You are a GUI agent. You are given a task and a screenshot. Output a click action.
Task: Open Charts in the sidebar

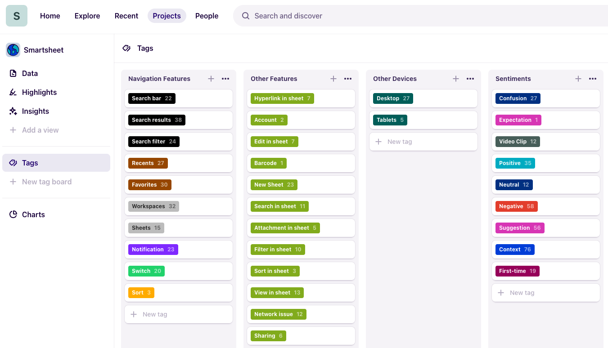pos(56,214)
